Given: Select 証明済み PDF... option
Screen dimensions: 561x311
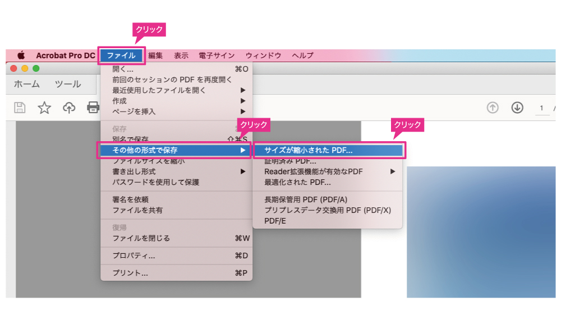Looking at the screenshot, I should click(328, 161).
